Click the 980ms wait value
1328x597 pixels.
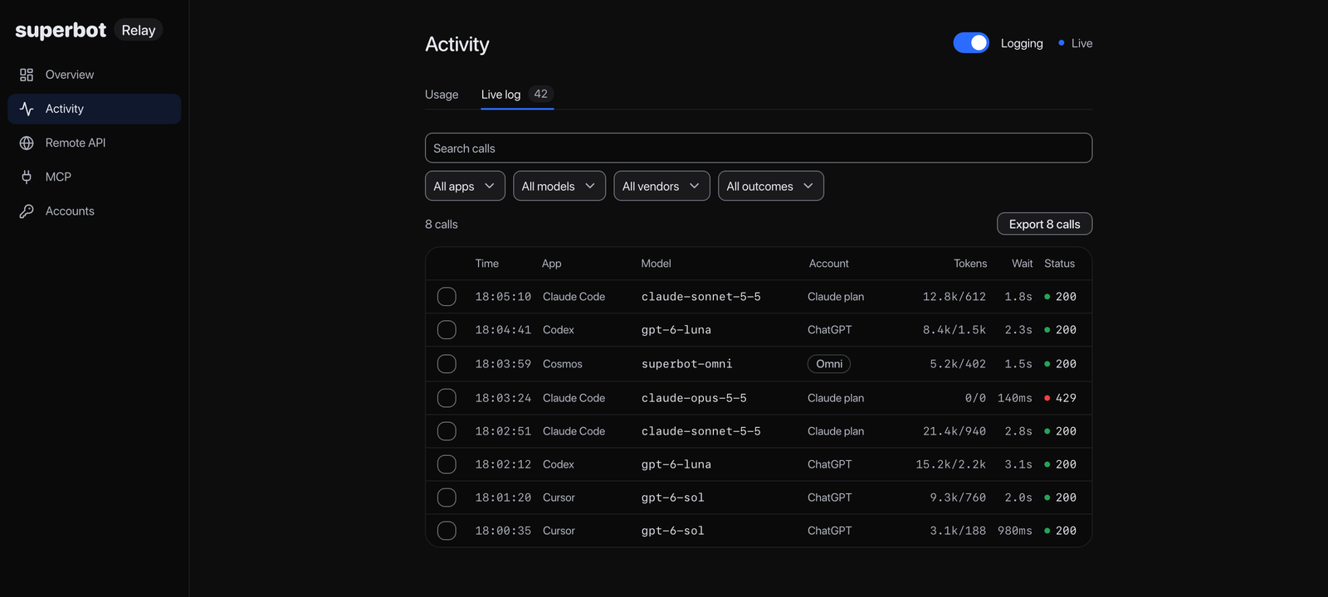click(x=1015, y=531)
